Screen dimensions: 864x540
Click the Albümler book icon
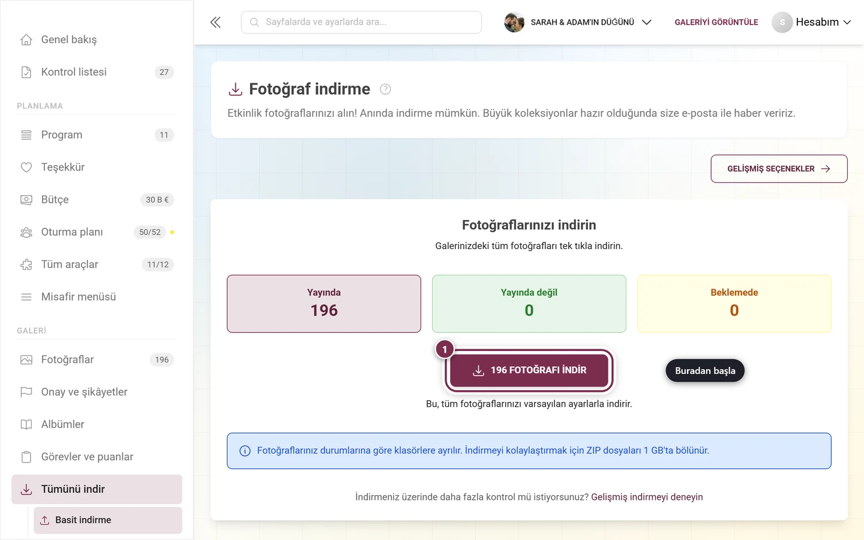coord(26,425)
